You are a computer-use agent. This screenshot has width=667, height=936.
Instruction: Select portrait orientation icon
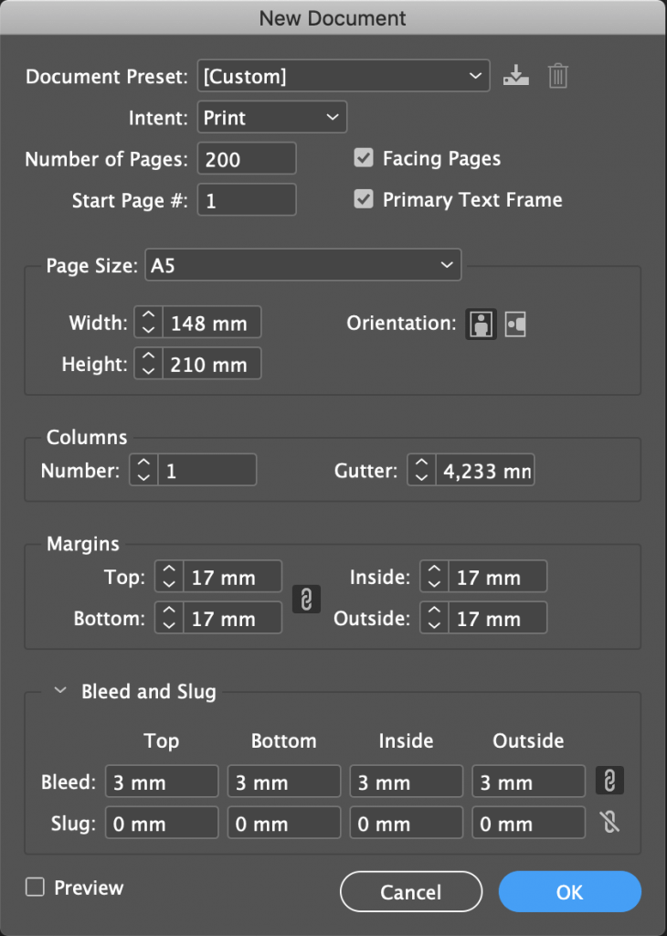pyautogui.click(x=482, y=324)
